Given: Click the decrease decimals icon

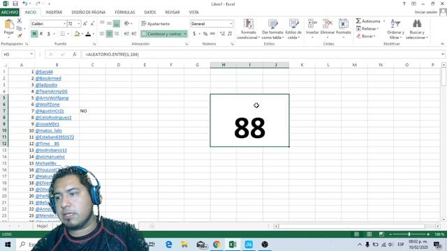Looking at the screenshot, I should tap(230, 34).
